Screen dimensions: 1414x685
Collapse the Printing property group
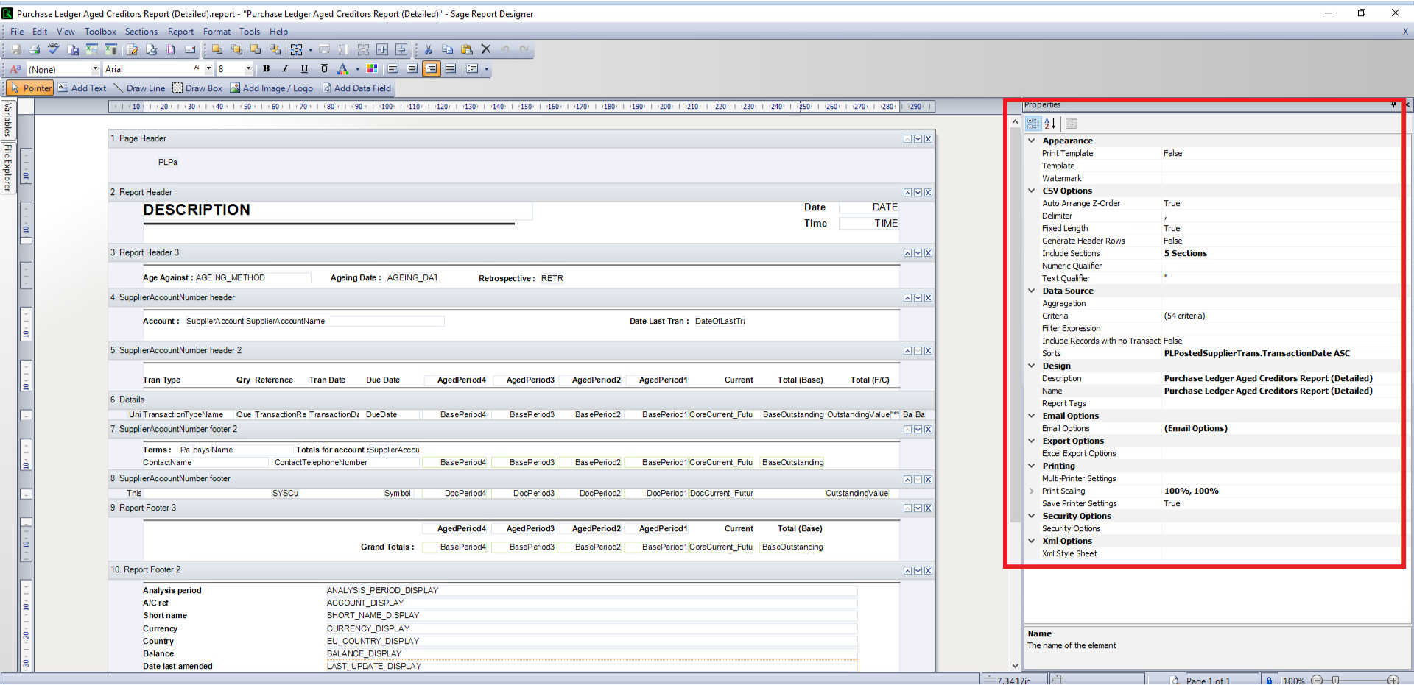(1032, 466)
